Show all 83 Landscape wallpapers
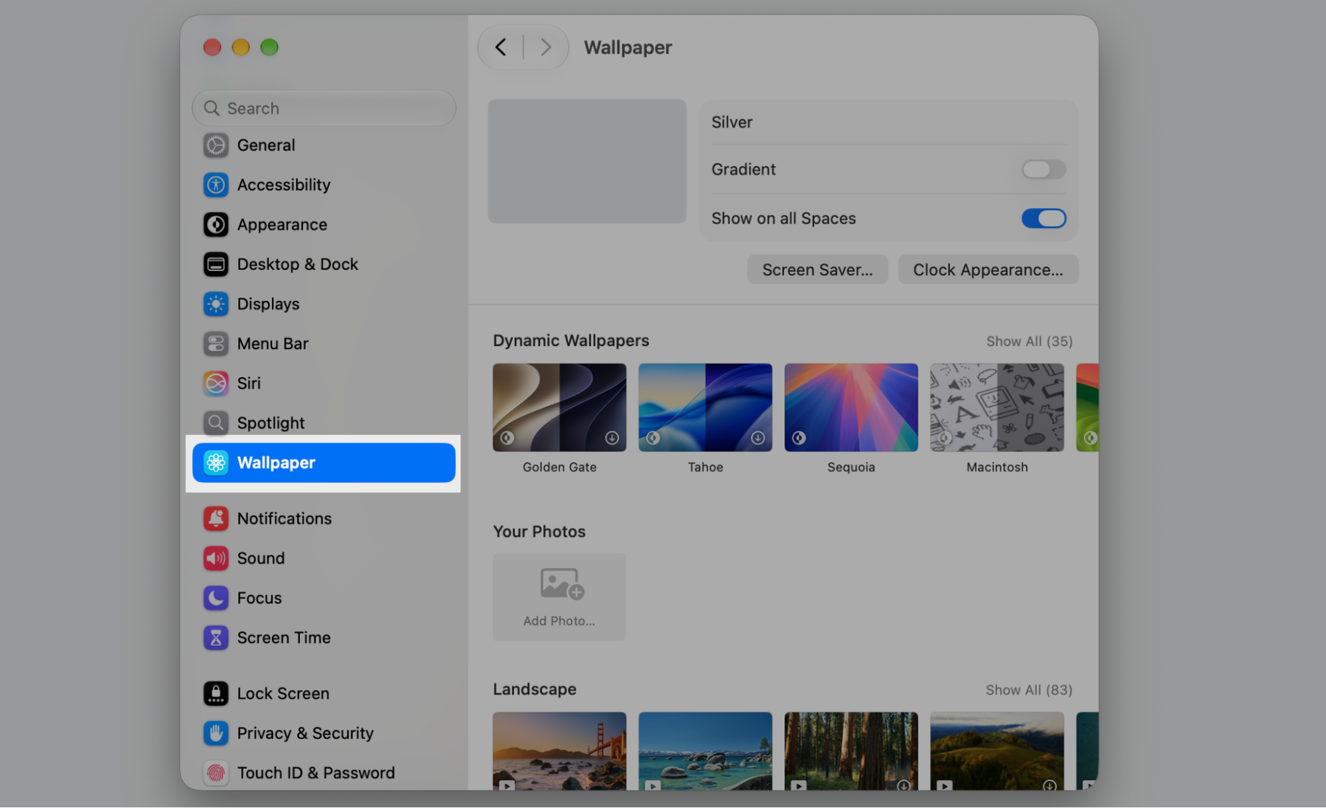Image resolution: width=1326 pixels, height=808 pixels. 1029,690
